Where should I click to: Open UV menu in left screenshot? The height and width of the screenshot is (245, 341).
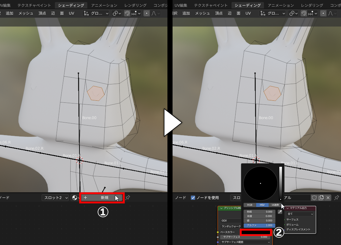72,14
